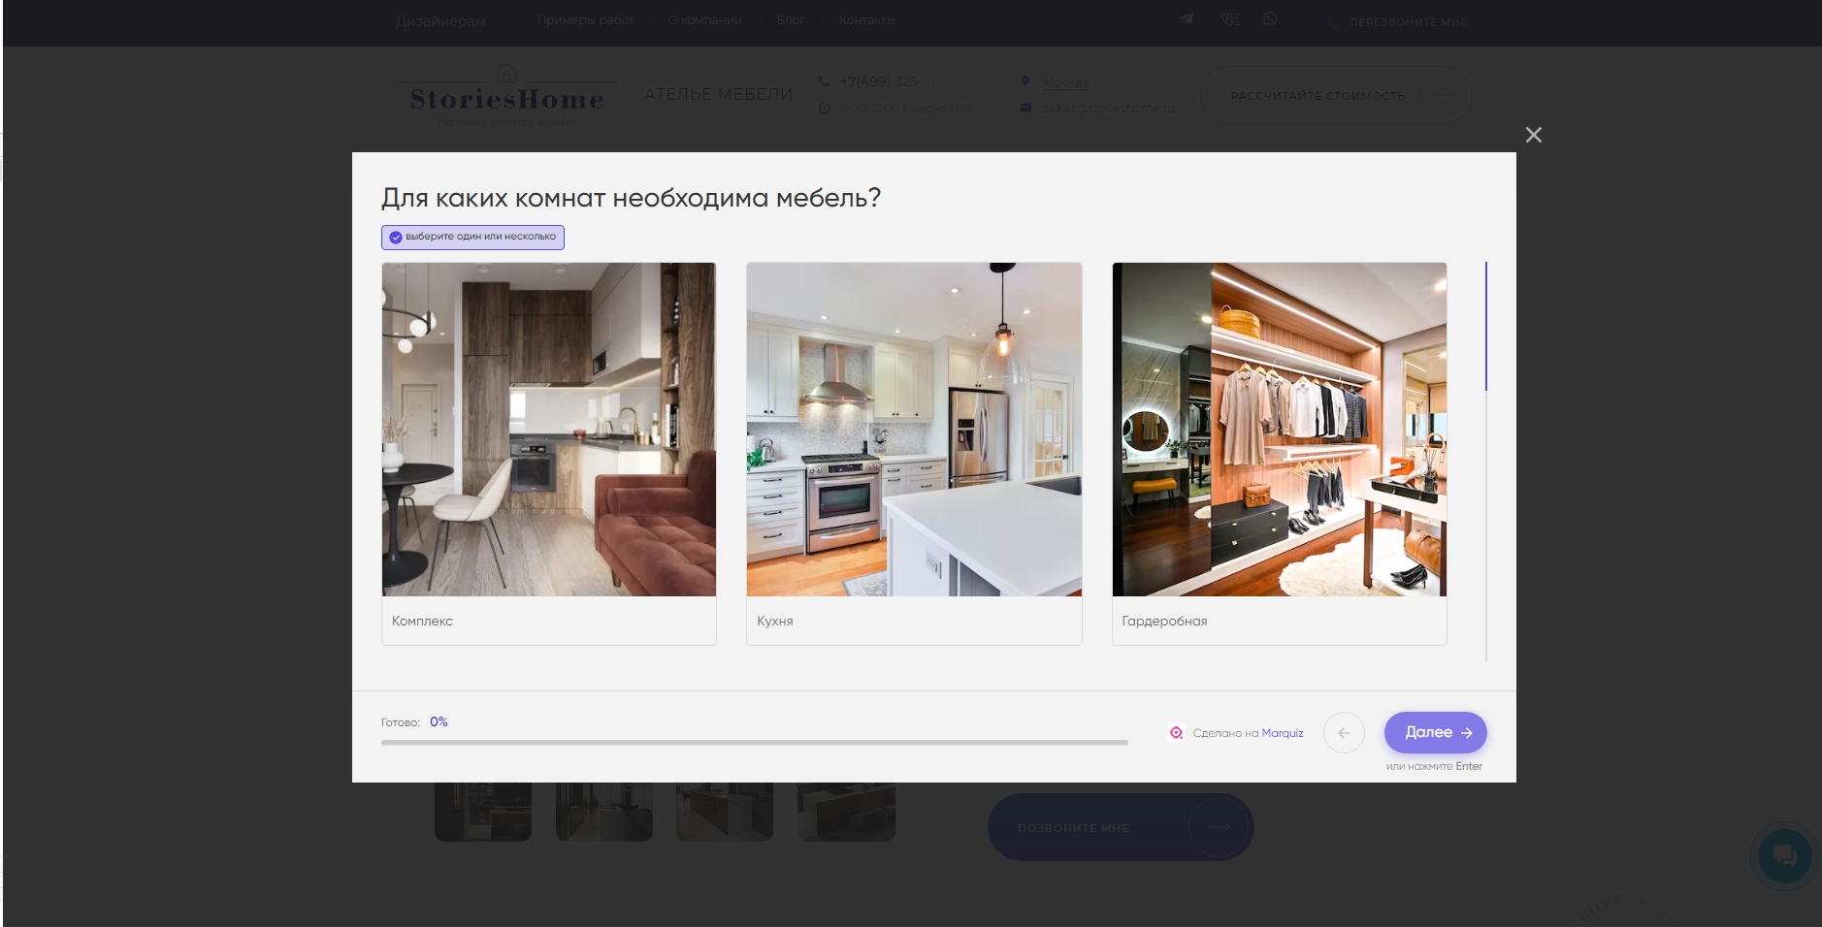The image size is (1822, 927).
Task: Click the back arrow button in quiz footer
Action: [1344, 732]
